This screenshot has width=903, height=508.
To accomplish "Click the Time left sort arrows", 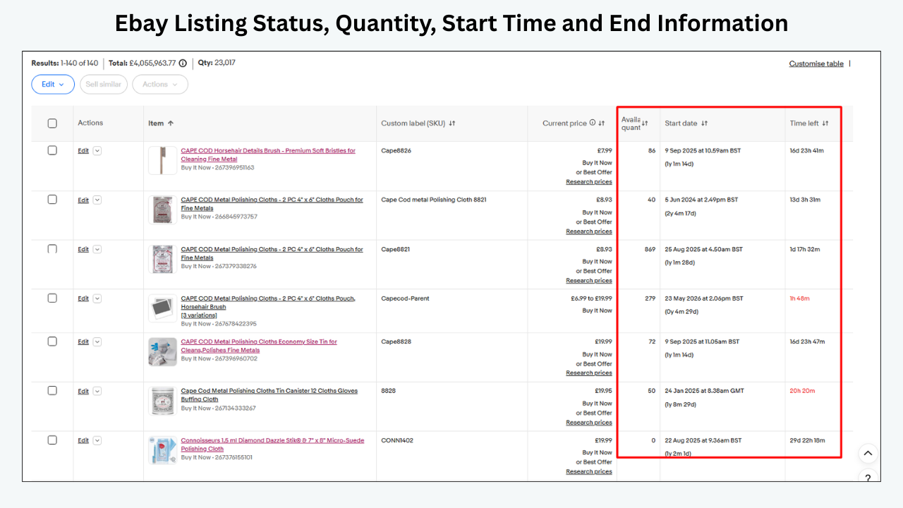I will [825, 123].
